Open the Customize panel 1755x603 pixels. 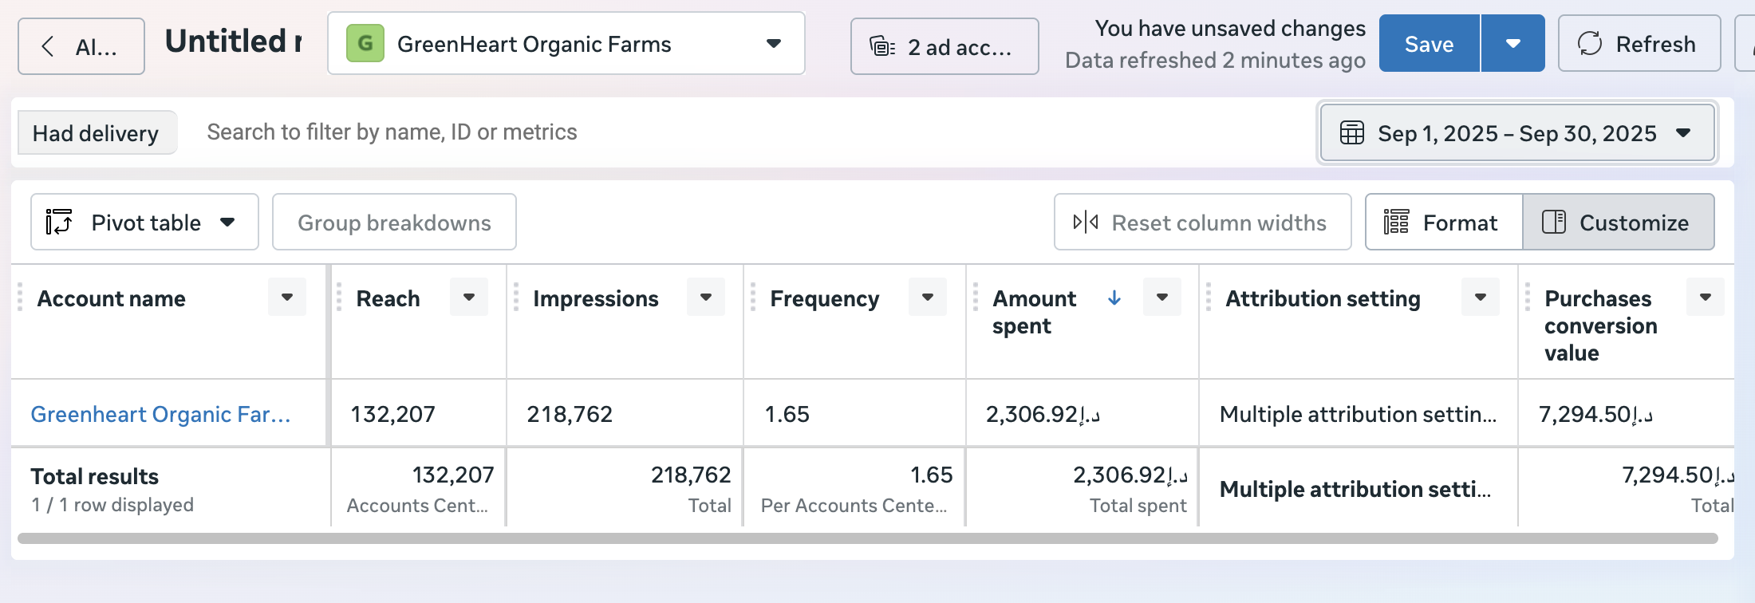[x=1619, y=223]
